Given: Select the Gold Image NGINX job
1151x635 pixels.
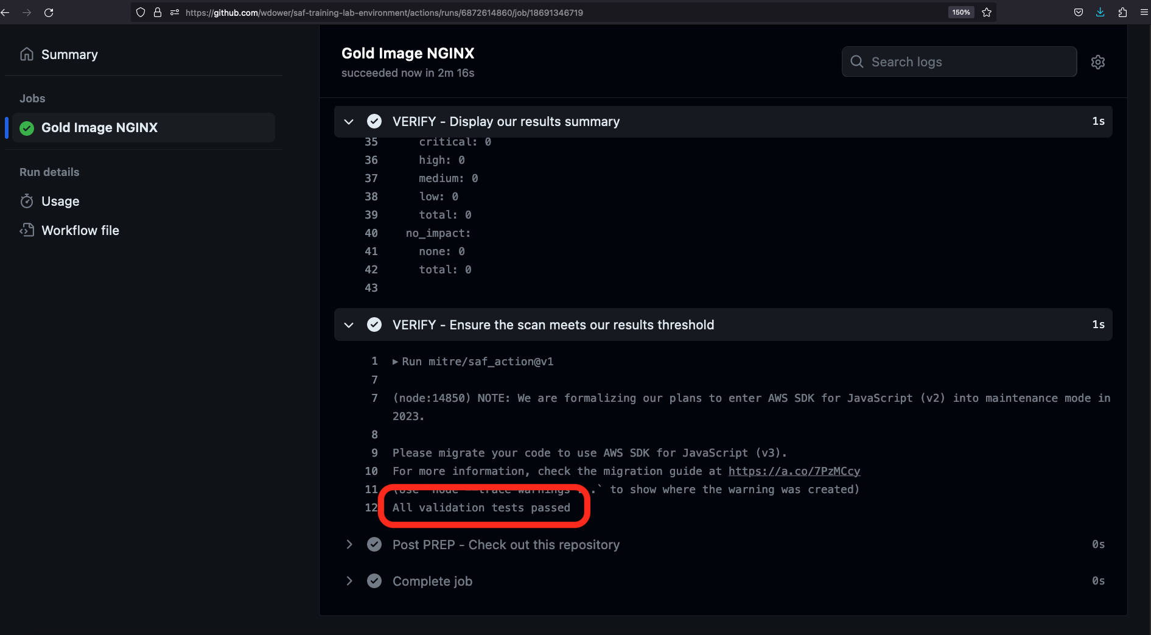Looking at the screenshot, I should [99, 128].
